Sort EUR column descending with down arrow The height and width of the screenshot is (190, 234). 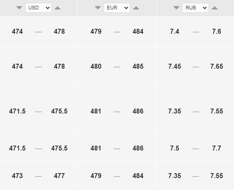[x=98, y=8]
